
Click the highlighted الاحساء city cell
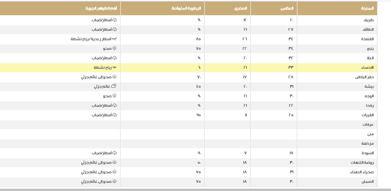point(368,67)
